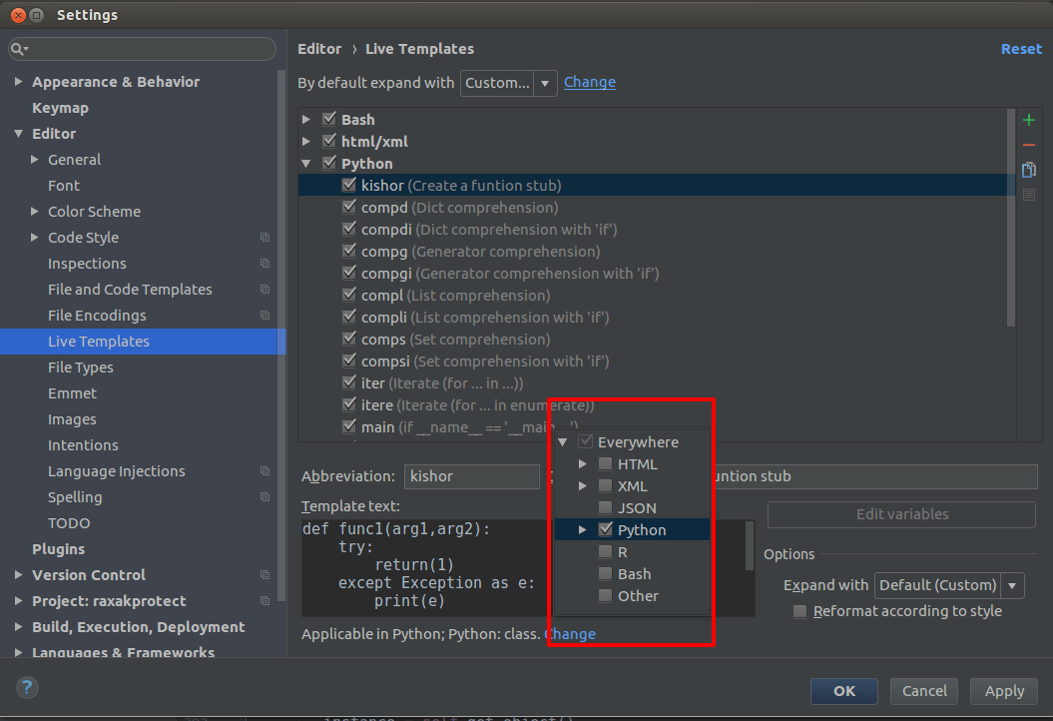This screenshot has width=1053, height=721.
Task: Click the indicator icon beside Version Control
Action: tap(264, 575)
